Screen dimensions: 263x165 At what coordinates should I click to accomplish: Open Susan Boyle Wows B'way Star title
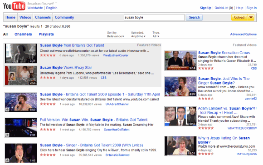66,68
